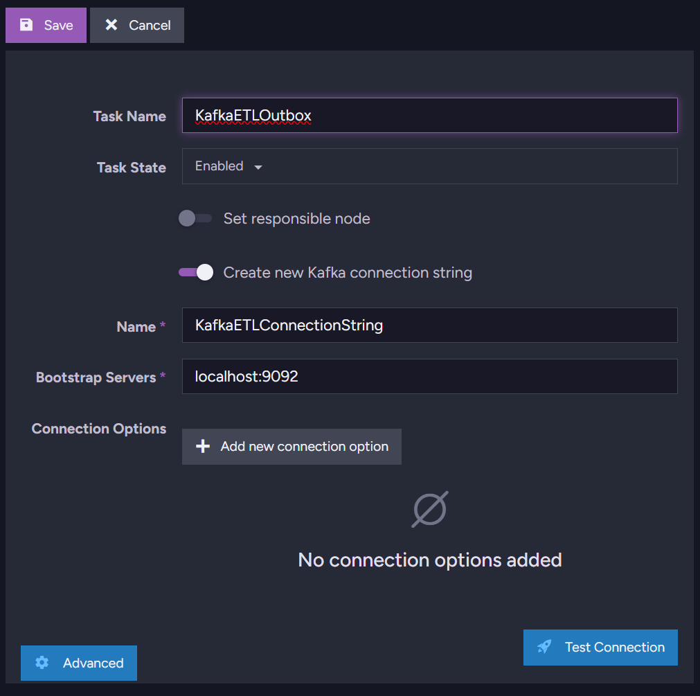Enable the Set responsible node switch
The image size is (700, 696).
coord(195,219)
